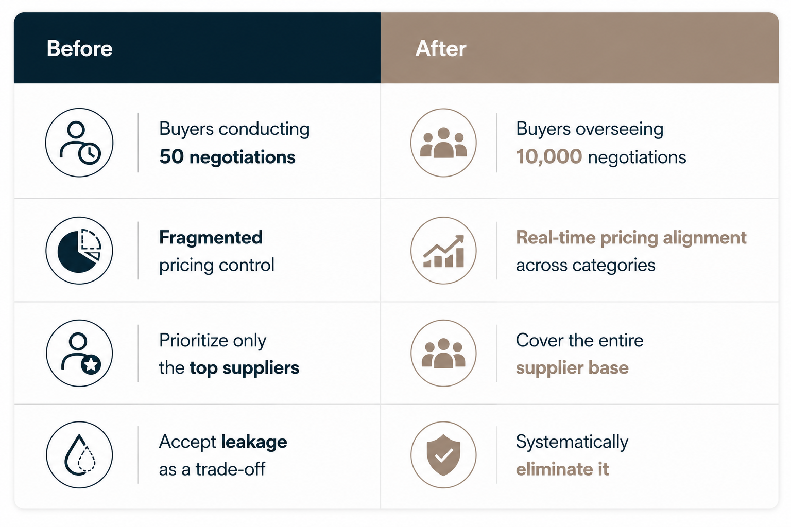Select the Before column header
This screenshot has height=527, width=791.
197,48
